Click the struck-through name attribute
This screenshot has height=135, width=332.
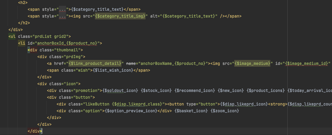(x=131, y=63)
